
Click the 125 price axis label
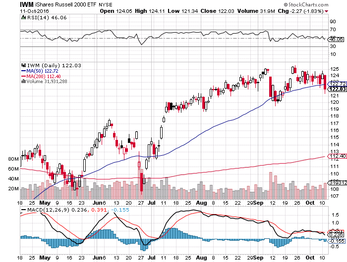tap(335, 69)
